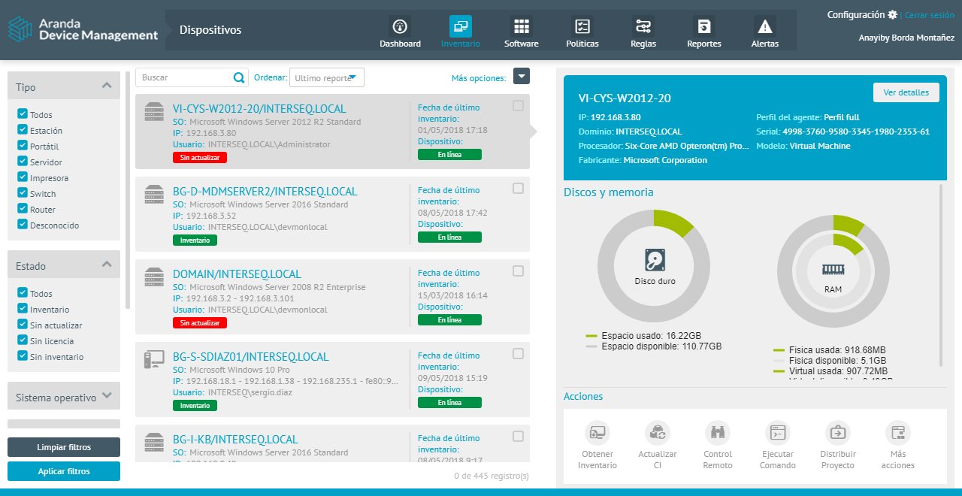Select the Reportes icon
The image size is (962, 496).
coord(703,31)
